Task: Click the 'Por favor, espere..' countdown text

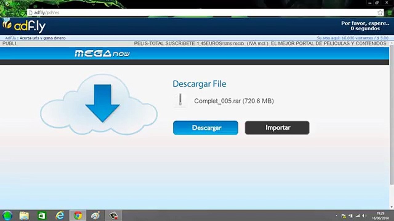Action: pyautogui.click(x=365, y=23)
